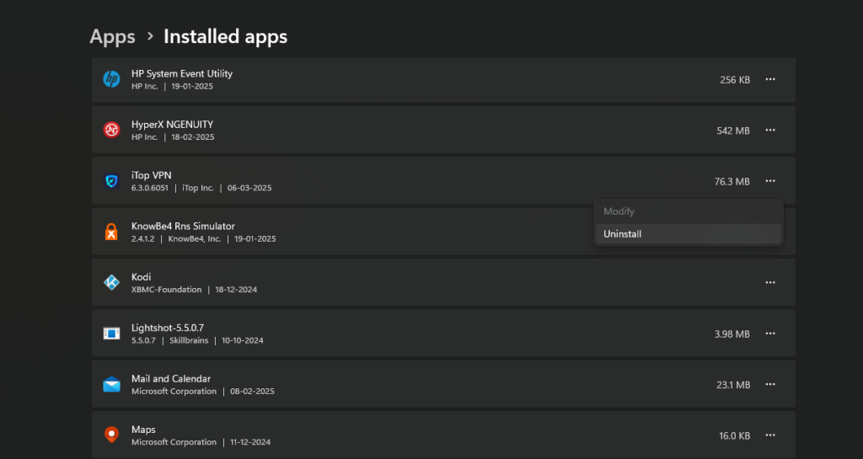The width and height of the screenshot is (863, 459).
Task: Click the HP System Event Utility icon
Action: tap(111, 80)
